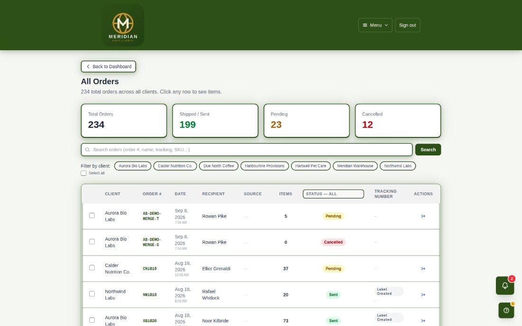Focus the Search orders input field
This screenshot has width=522, height=326.
coord(247,150)
